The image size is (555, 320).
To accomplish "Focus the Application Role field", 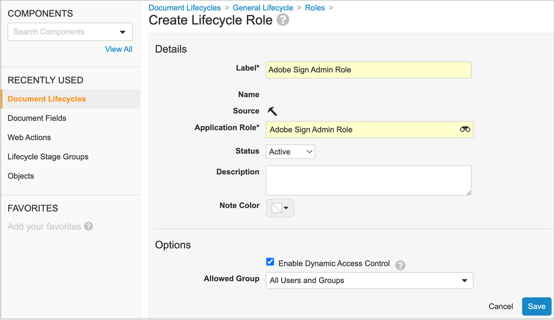I will pyautogui.click(x=369, y=129).
